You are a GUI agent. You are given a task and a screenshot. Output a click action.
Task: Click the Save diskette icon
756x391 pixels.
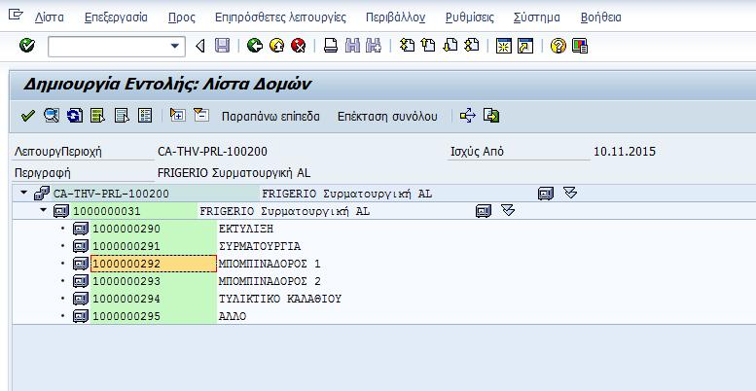222,46
